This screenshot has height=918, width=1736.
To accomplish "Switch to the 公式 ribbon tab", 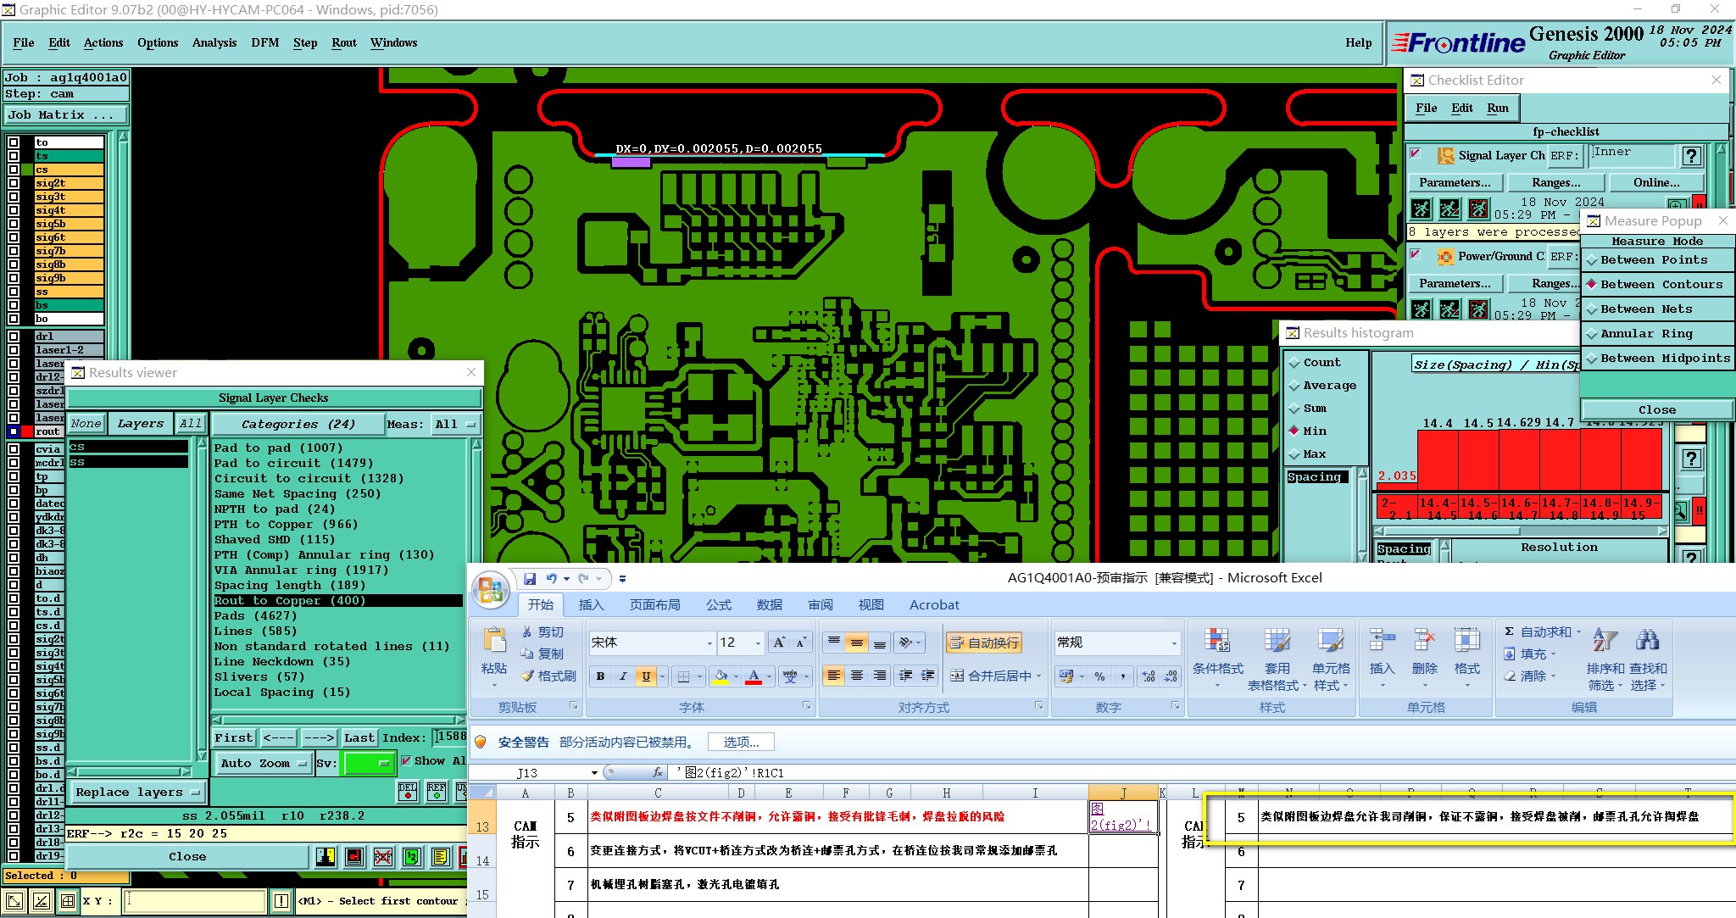I will pos(718,605).
